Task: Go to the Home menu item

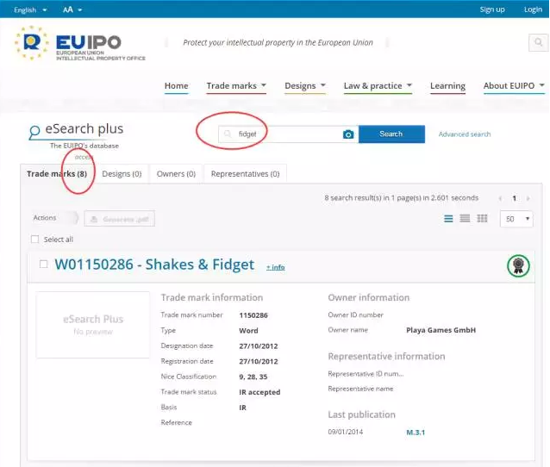Action: click(x=177, y=86)
